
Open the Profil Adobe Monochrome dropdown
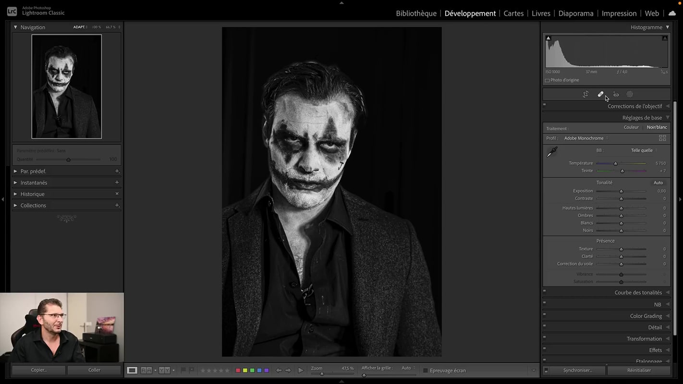click(x=586, y=138)
